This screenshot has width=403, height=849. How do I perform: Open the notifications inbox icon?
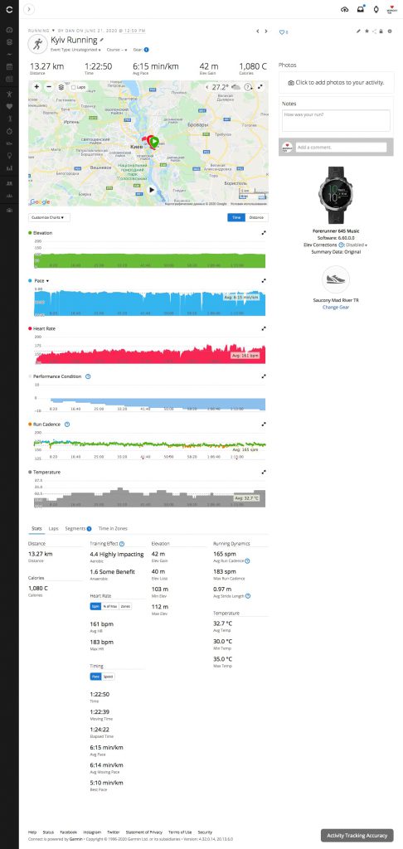(360, 9)
